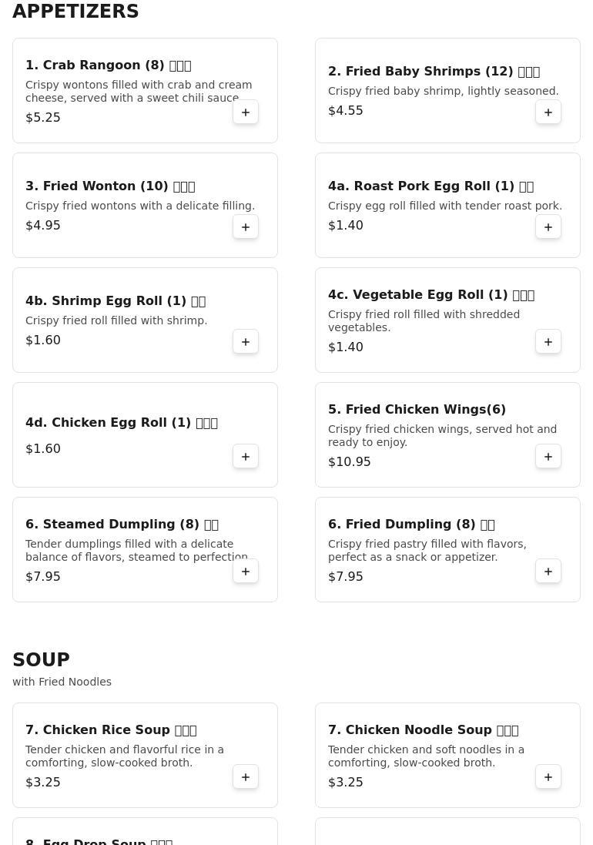This screenshot has width=593, height=845.
Task: Open the Steamed Dumpling (8) title
Action: pyautogui.click(x=122, y=525)
